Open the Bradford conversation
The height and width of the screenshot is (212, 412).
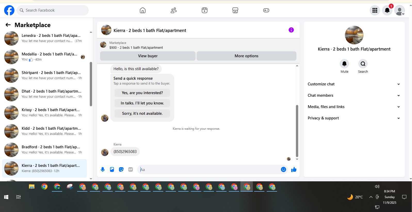(x=44, y=150)
